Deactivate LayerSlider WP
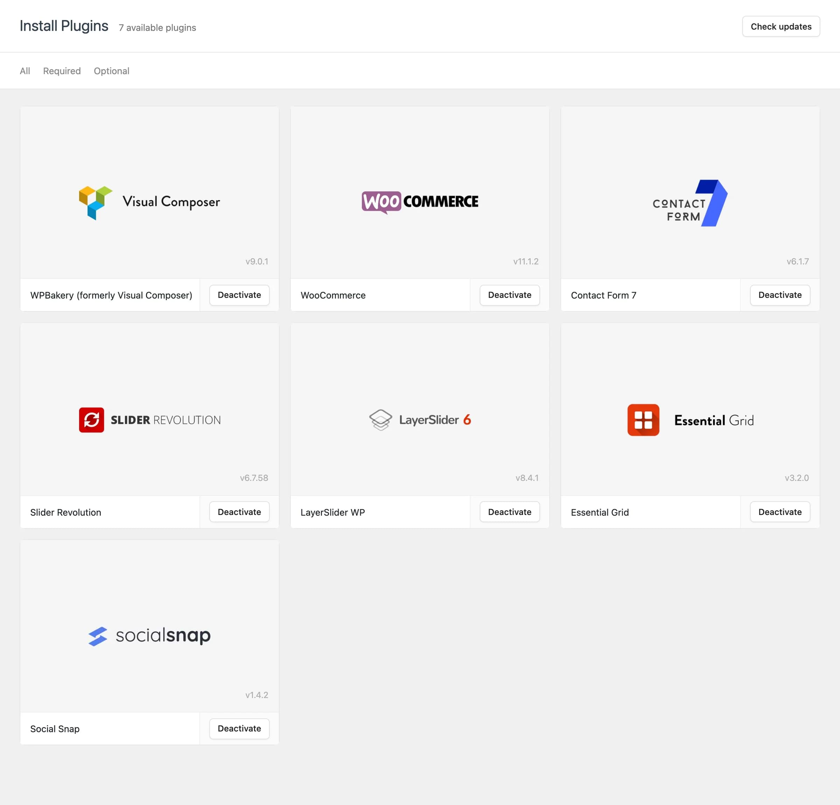Screen dimensions: 840x805 (x=510, y=512)
